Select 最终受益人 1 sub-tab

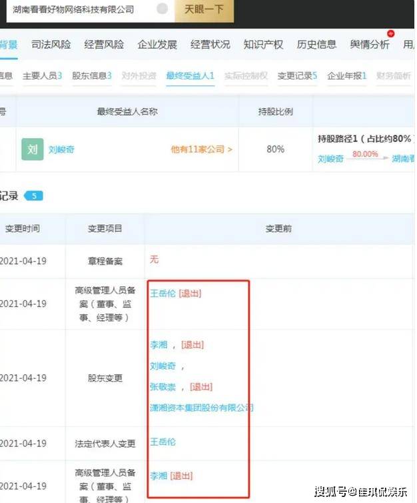[191, 76]
